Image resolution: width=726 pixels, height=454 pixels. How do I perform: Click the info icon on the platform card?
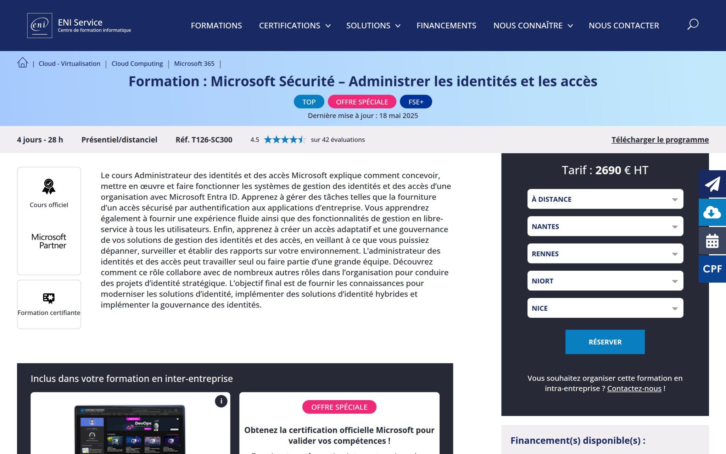tap(221, 401)
